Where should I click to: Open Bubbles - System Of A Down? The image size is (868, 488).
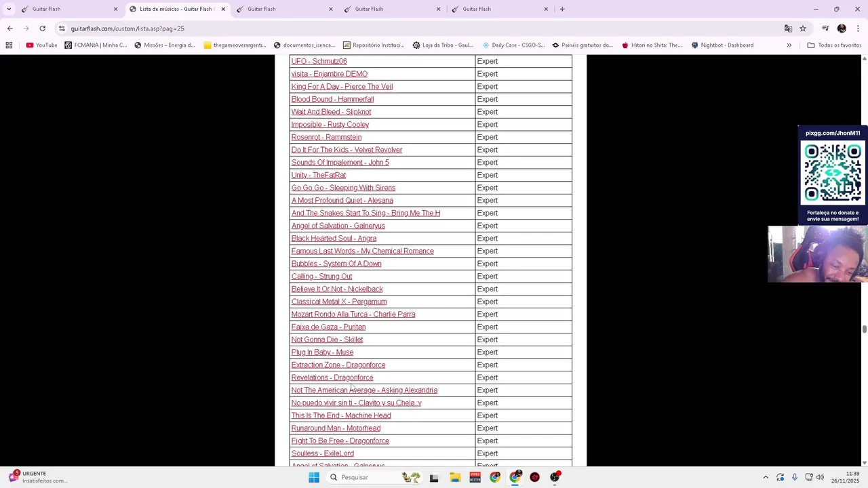[x=336, y=264]
